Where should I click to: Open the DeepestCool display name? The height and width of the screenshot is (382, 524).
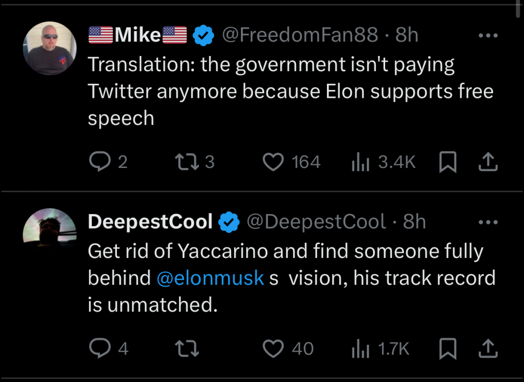tap(150, 222)
